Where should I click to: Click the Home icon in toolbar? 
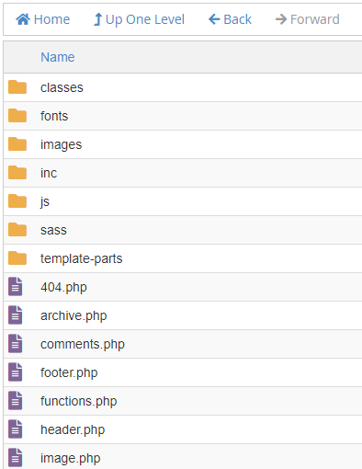tap(23, 19)
